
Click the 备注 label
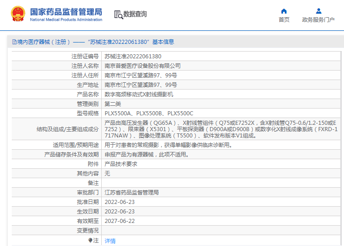[93, 183]
